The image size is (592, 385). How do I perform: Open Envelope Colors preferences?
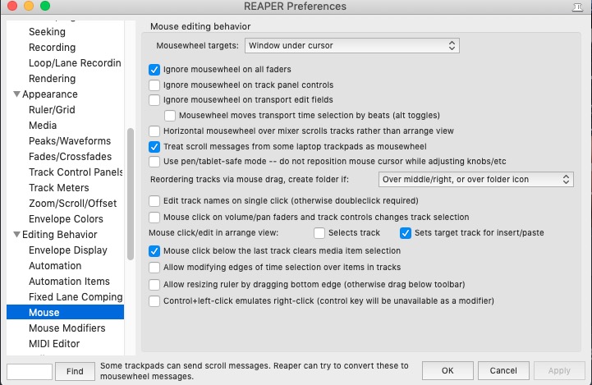[66, 219]
